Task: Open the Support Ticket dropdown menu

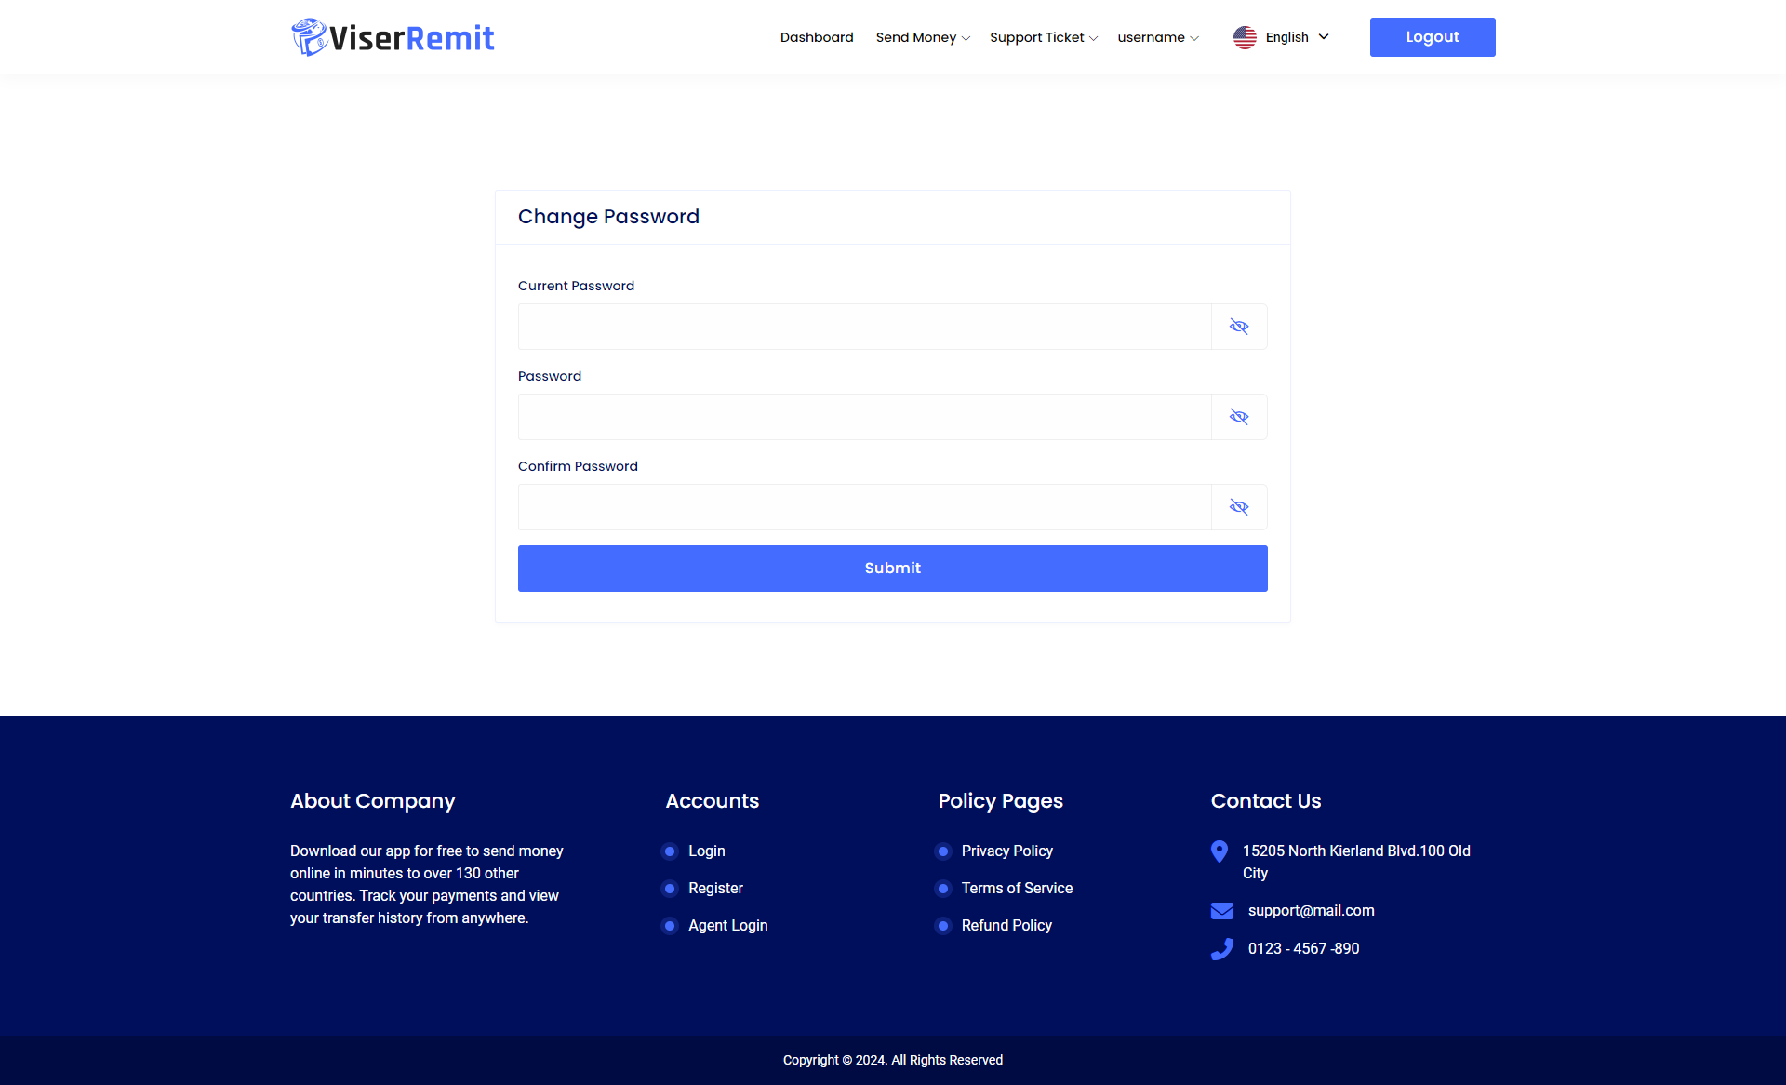Action: (1043, 37)
